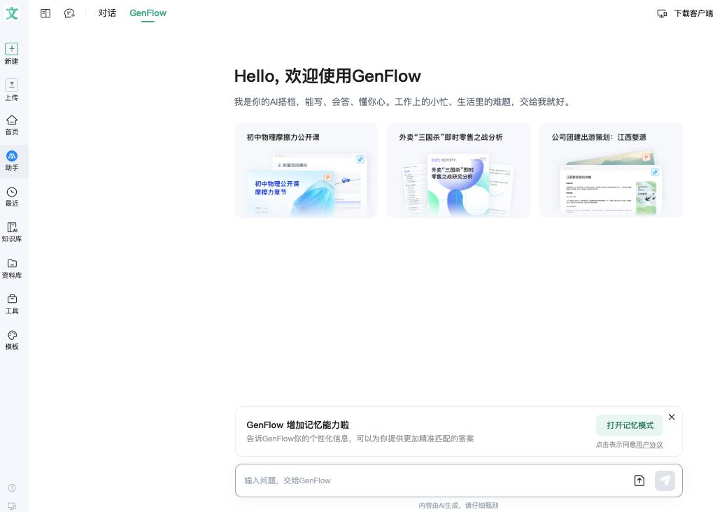This screenshot has height=512, width=722.
Task: Open 模板 templates palette icon
Action: 12,336
